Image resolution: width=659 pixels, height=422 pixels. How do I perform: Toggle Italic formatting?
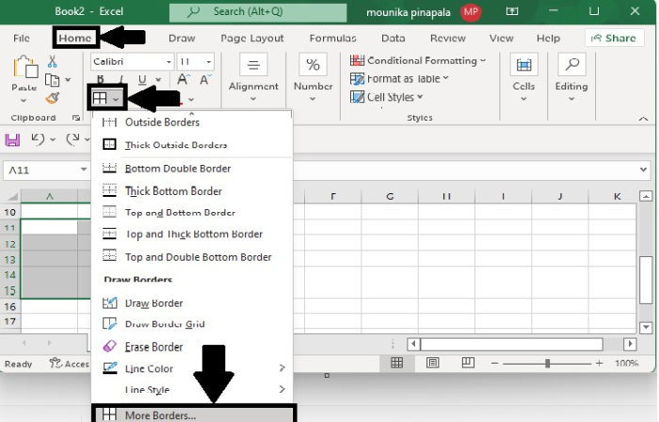121,79
